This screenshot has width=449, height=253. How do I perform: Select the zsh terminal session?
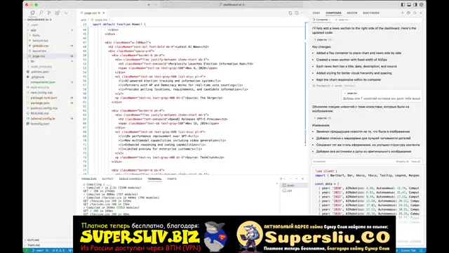point(295,190)
